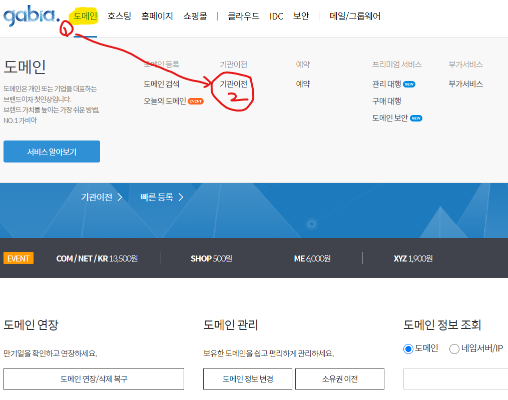Click the orange EVENT label in dark bar
Image resolution: width=508 pixels, height=400 pixels.
point(19,258)
